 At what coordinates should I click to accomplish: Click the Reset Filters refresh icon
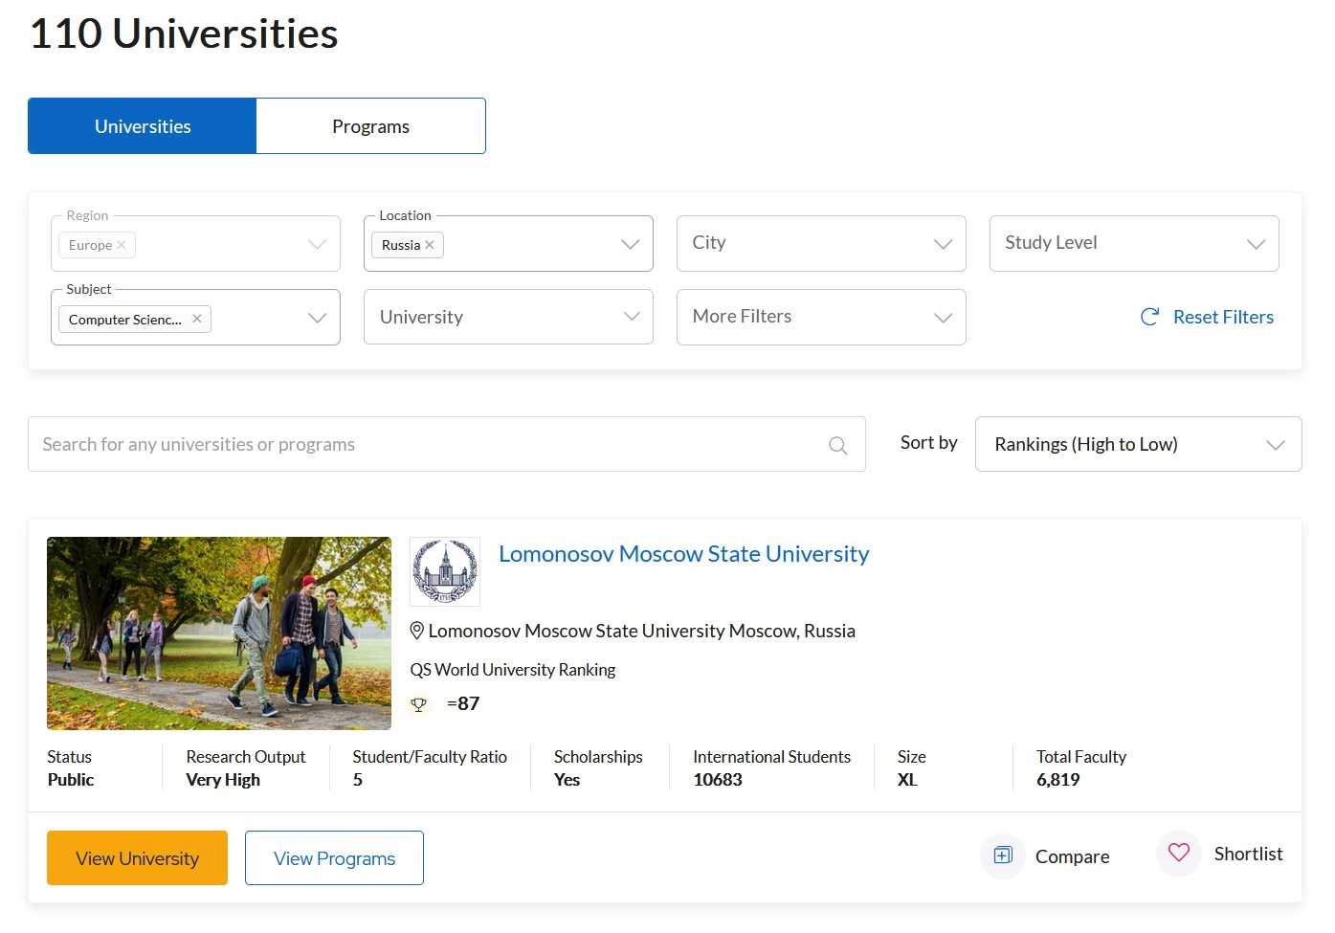1149,317
